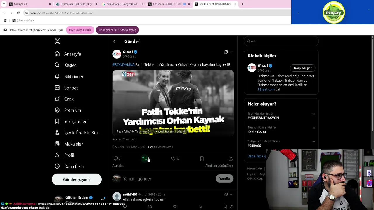Click the Yer İşaretleri bookmark icon
The height and width of the screenshot is (210, 374).
[x=57, y=121]
